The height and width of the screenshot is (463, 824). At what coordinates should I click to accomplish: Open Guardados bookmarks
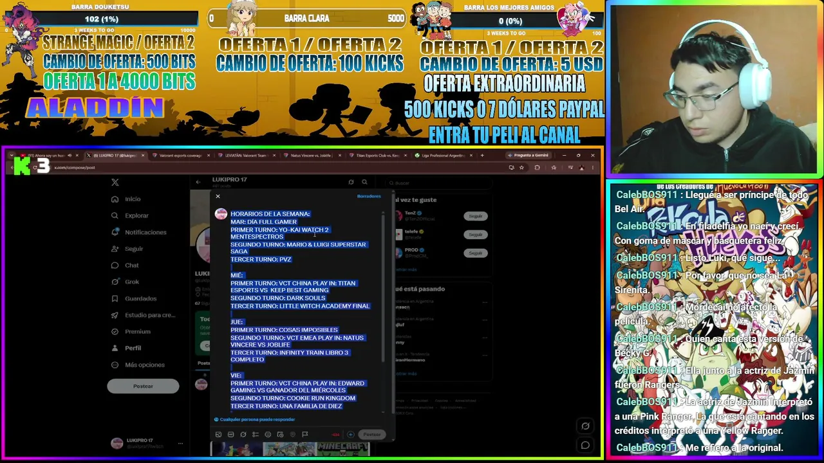coord(134,298)
